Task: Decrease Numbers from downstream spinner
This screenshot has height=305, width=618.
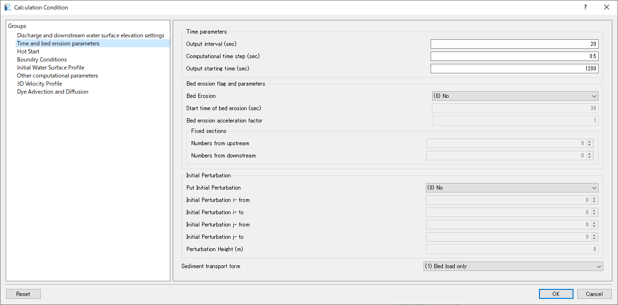Action: pyautogui.click(x=590, y=158)
